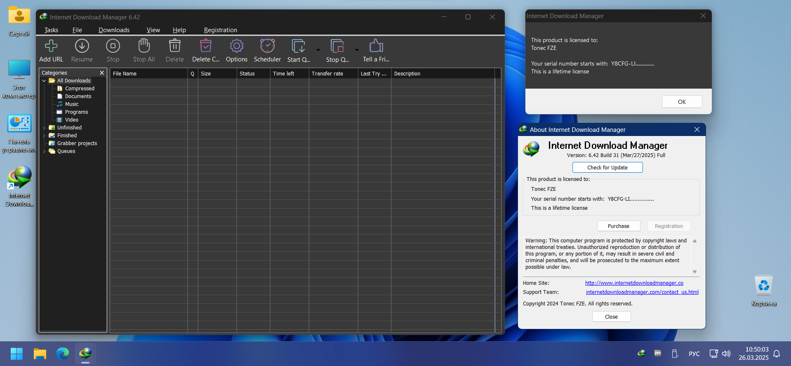
Task: Sort by Time left column header
Action: coord(290,74)
